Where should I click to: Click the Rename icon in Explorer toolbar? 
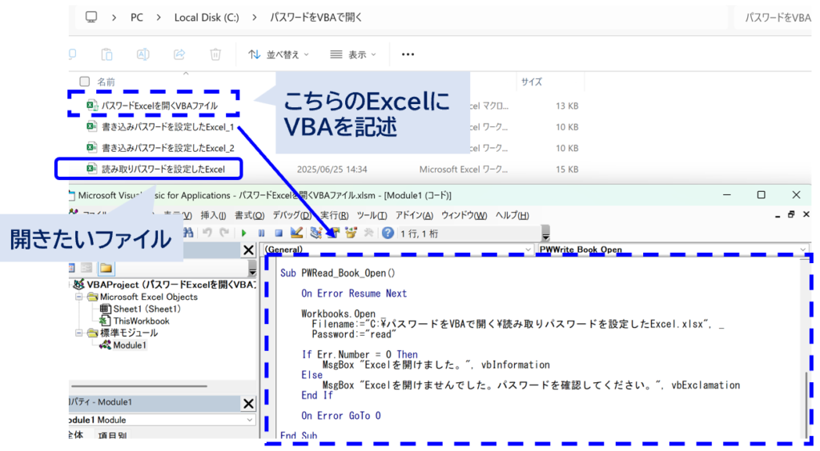[x=143, y=54]
